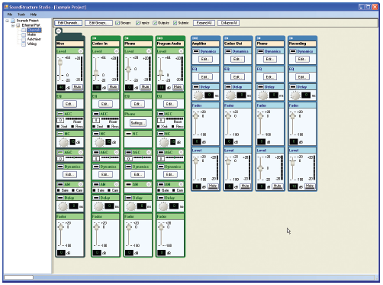This screenshot has height=285, width=383.
Task: Click the Recording channel header icon
Action: click(291, 38)
